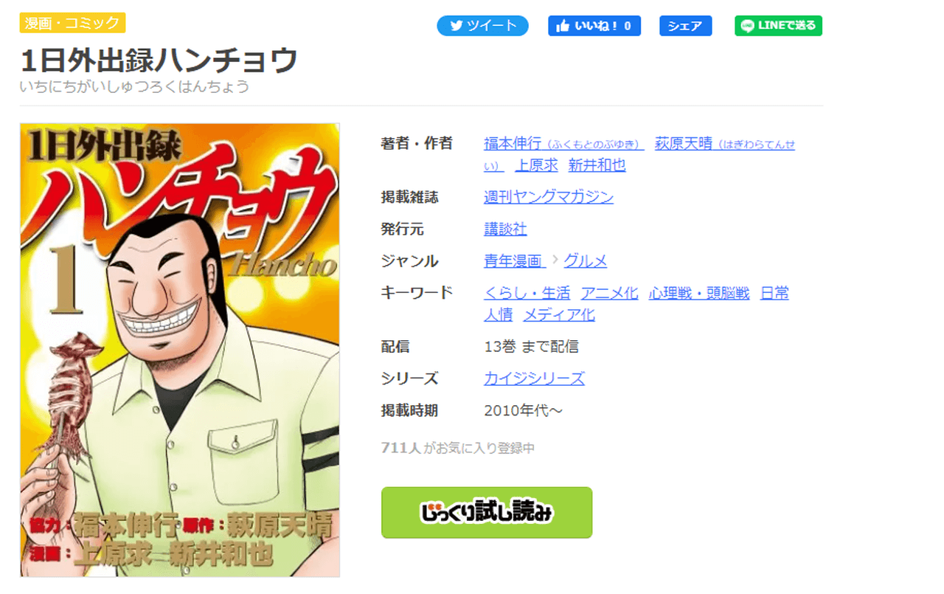Click the Facebook シェア button
Viewport: 944px width, 594px height.
(685, 26)
